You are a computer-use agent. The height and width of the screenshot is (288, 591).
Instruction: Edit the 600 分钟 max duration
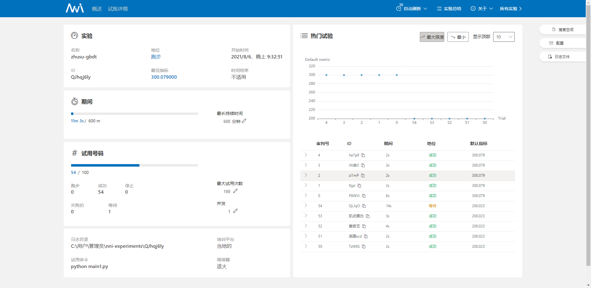(244, 121)
